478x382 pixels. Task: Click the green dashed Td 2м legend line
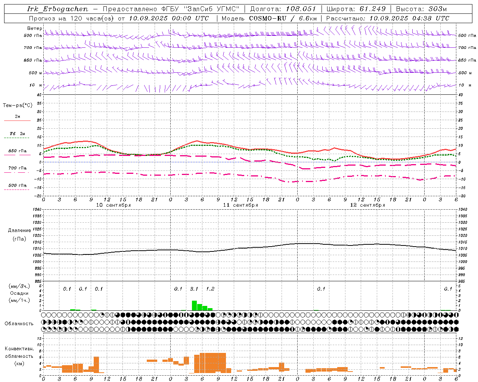(x=16, y=138)
